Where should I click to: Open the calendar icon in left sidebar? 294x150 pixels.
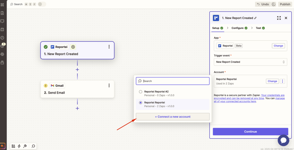[2, 30]
